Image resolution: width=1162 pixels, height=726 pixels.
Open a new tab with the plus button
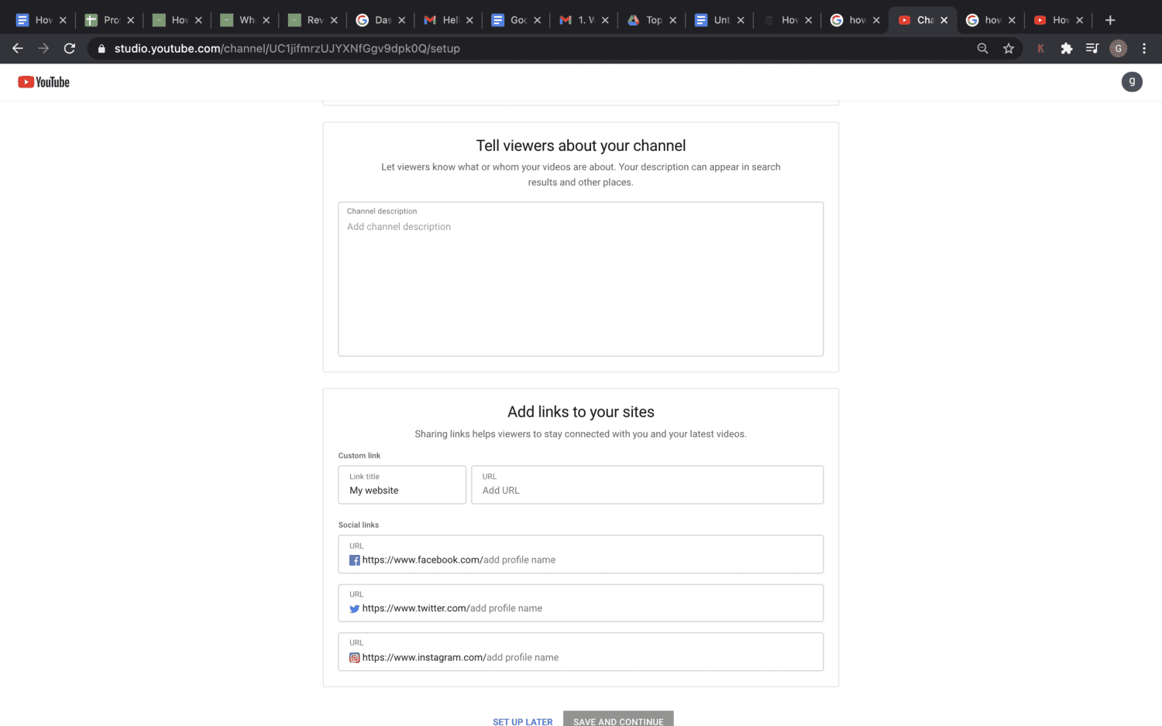pos(1110,20)
